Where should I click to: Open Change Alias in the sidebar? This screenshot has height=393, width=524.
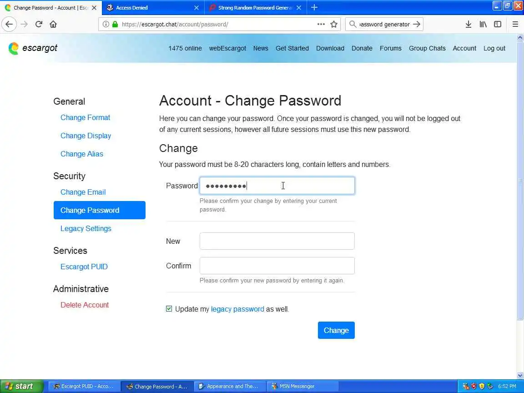[82, 154]
